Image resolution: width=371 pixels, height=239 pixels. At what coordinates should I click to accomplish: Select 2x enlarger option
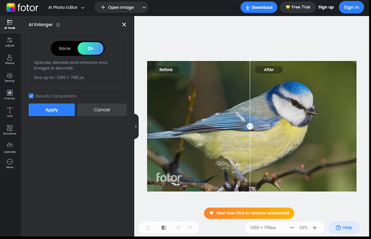tap(90, 48)
